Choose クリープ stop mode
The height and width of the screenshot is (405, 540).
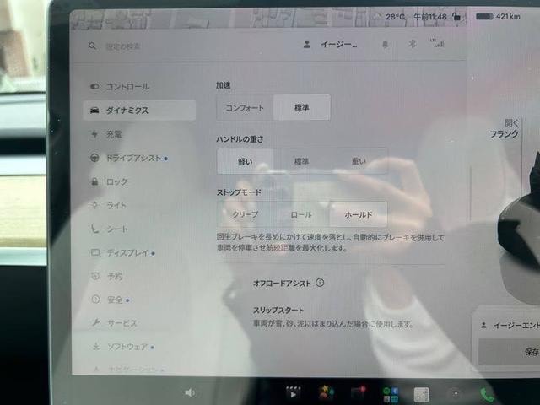pos(246,214)
